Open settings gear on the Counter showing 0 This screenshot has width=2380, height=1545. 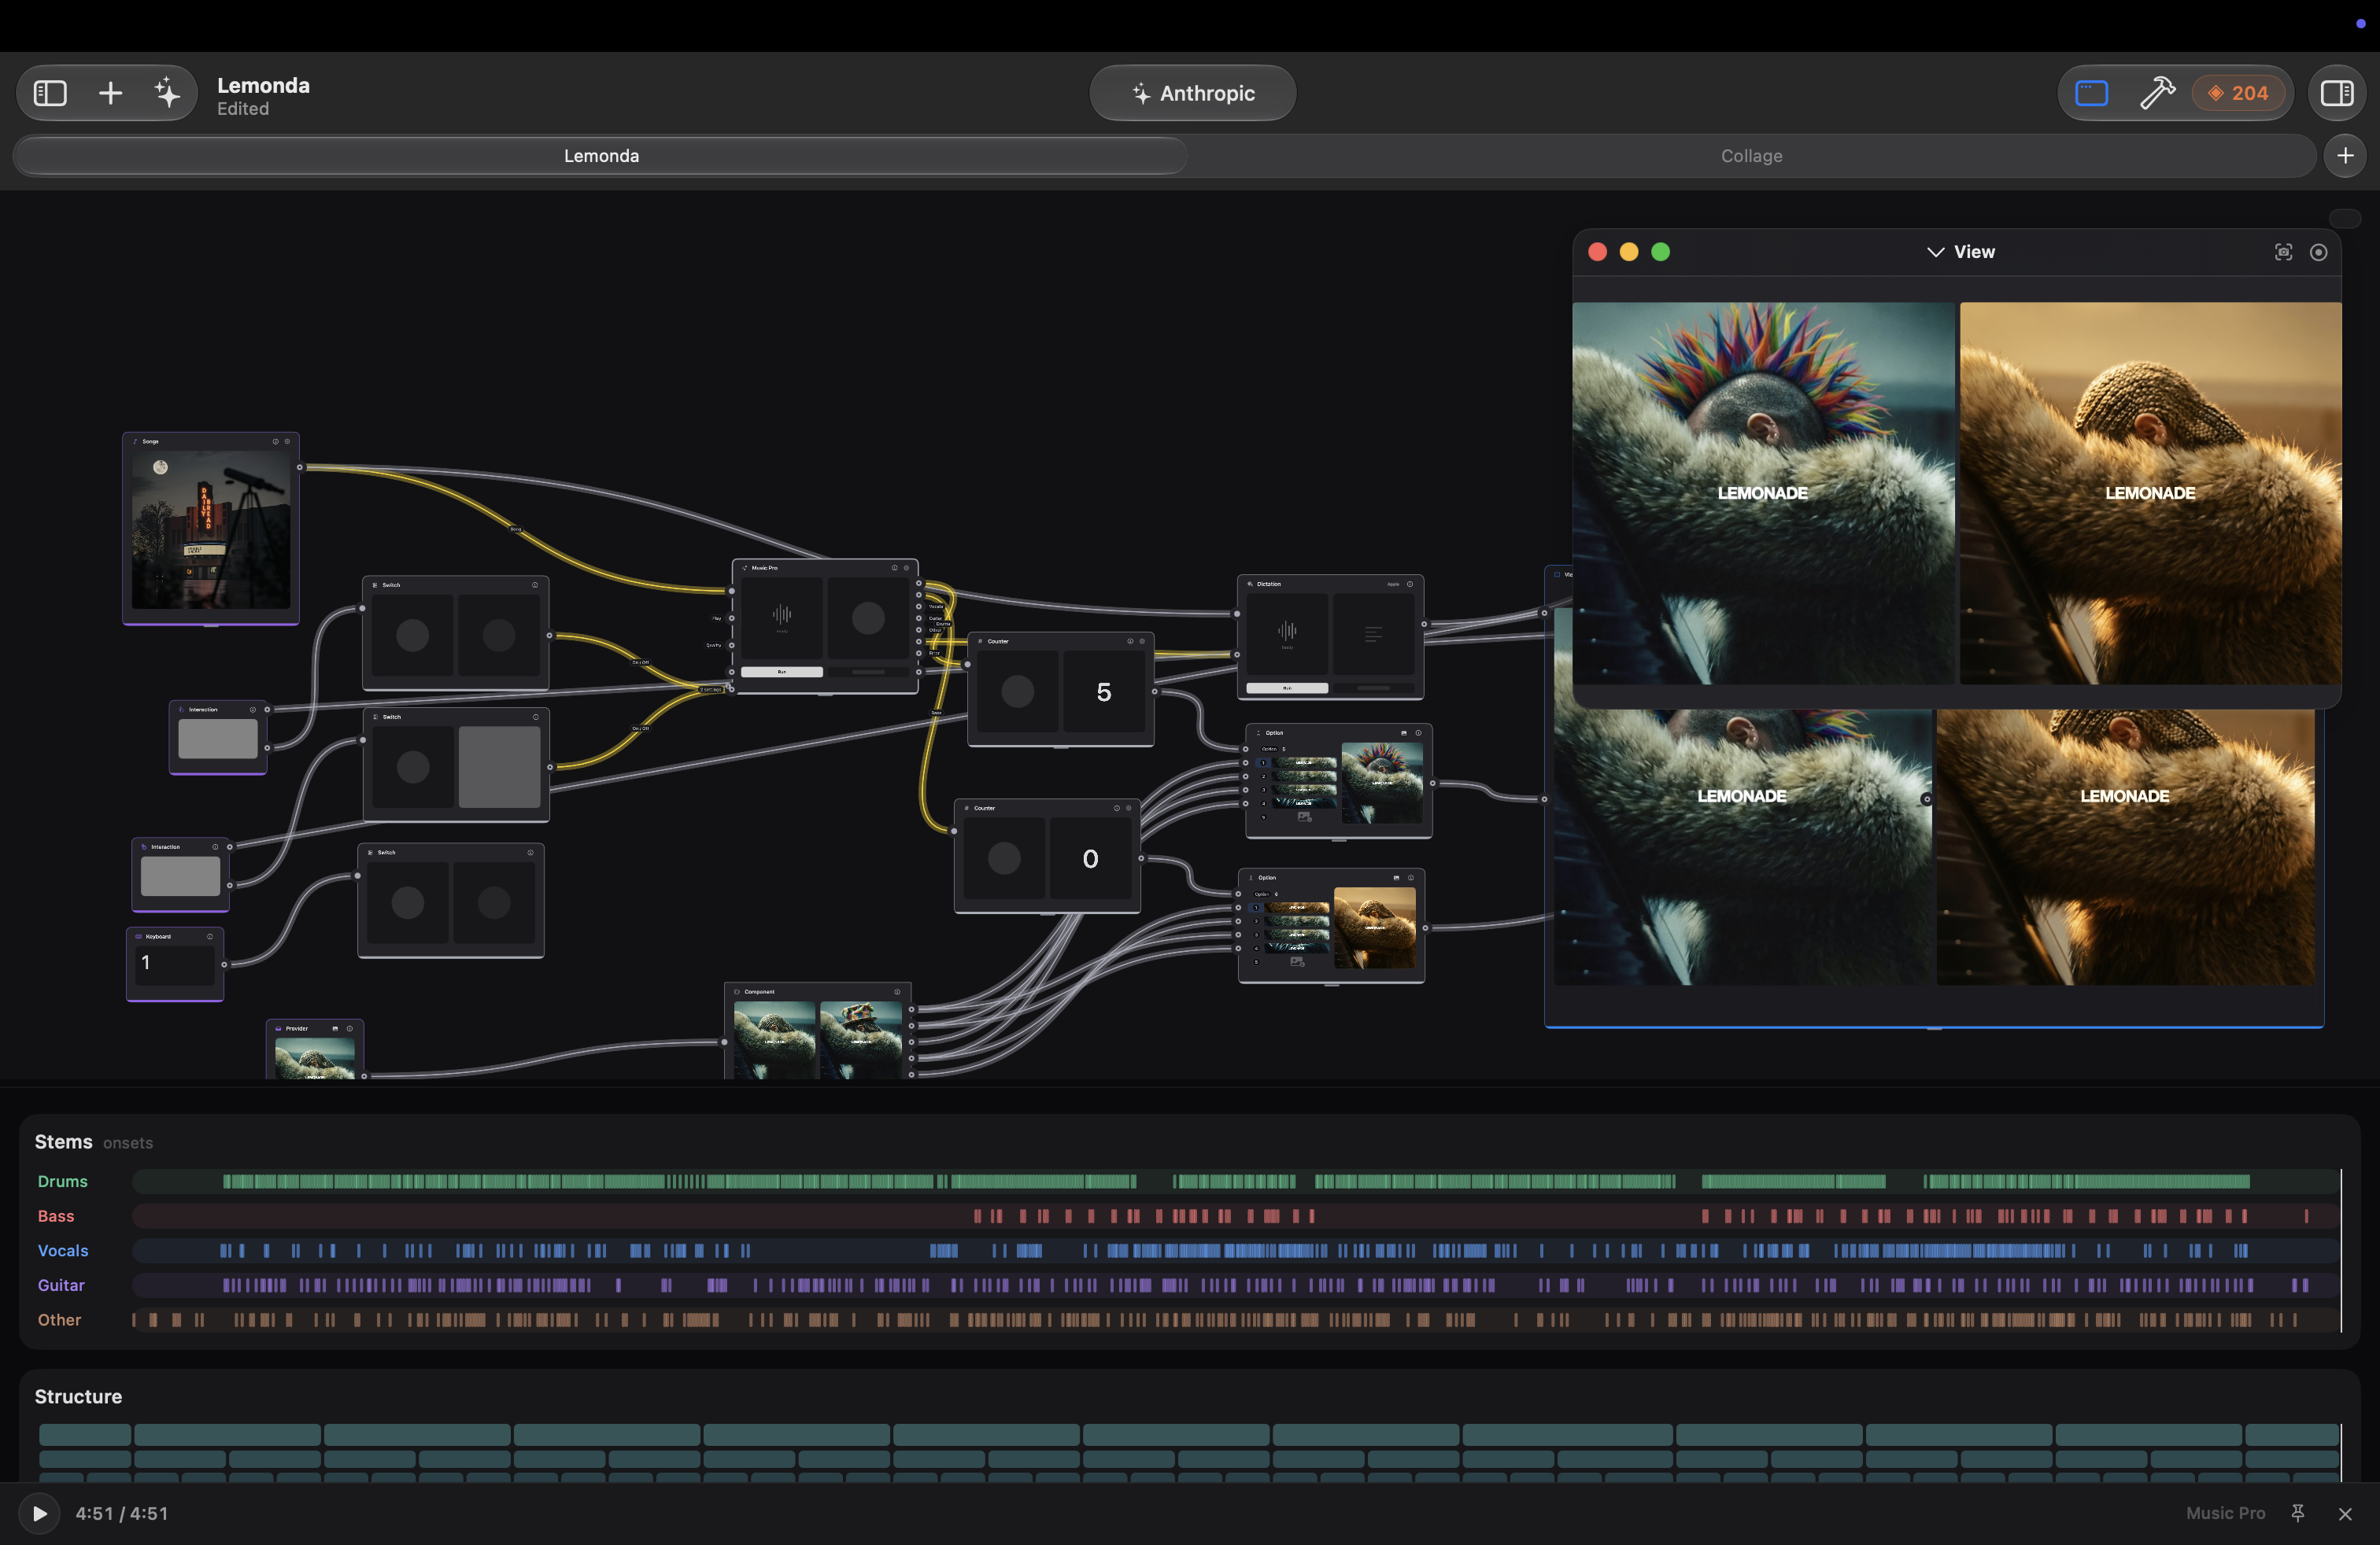[1129, 807]
